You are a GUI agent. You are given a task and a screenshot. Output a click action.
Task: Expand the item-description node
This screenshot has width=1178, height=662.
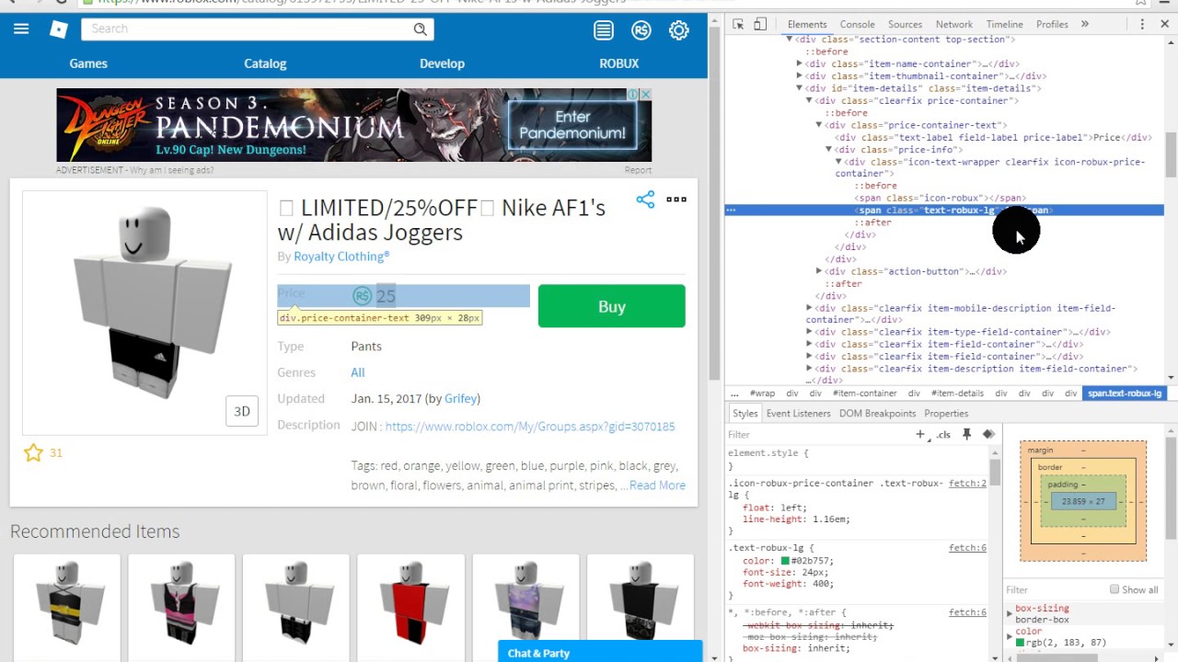[809, 369]
